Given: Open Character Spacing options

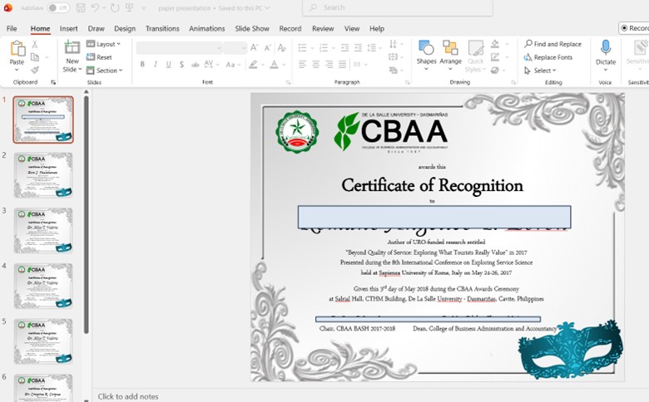Looking at the screenshot, I should coord(211,65).
